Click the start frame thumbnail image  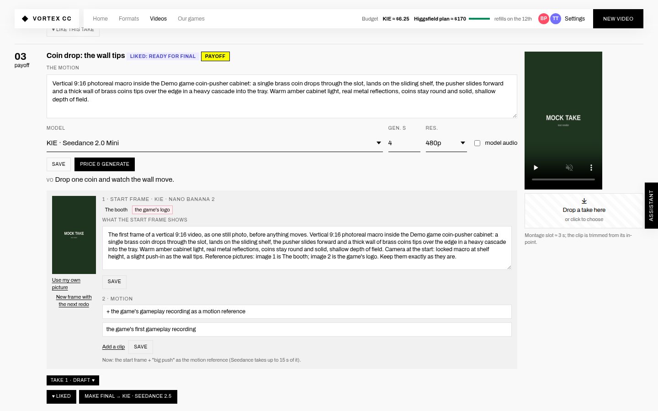[x=74, y=235]
